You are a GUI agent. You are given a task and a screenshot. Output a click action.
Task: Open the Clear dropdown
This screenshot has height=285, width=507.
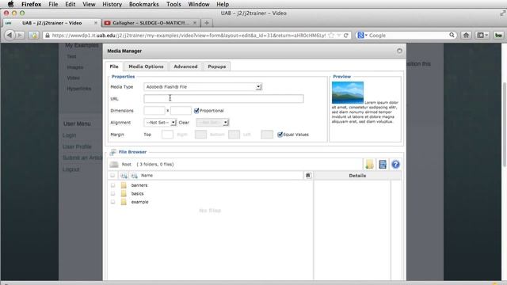tap(212, 123)
